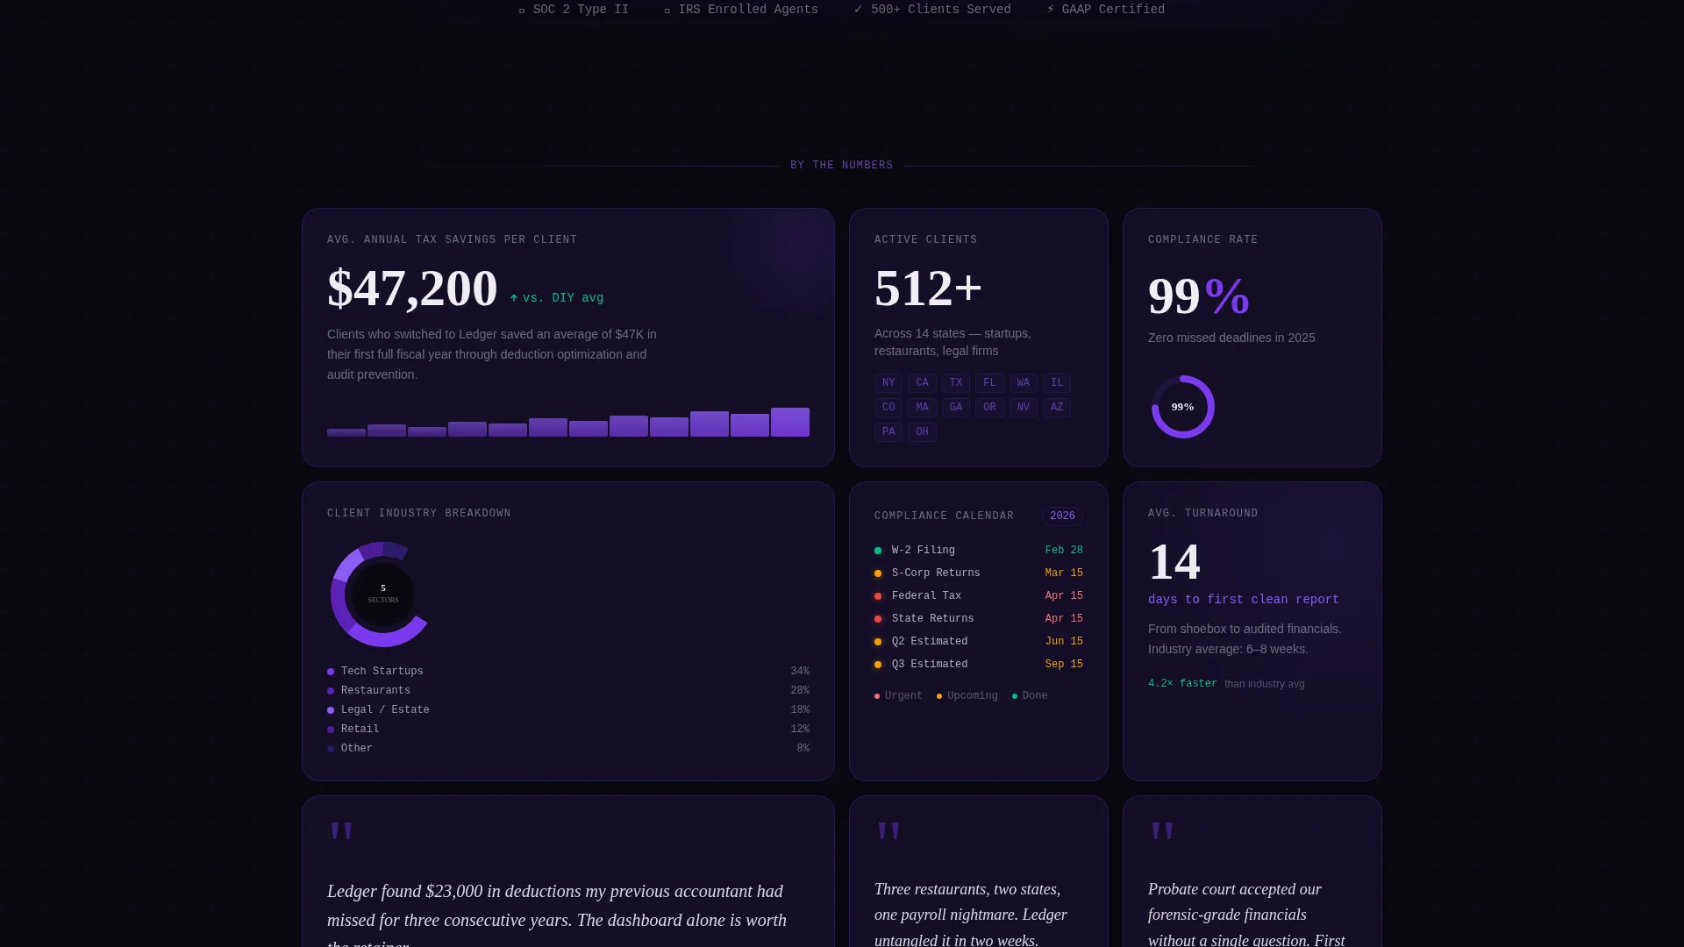Click quote mark on $23,000 deductions testimonial
This screenshot has height=947, width=1684.
pos(341,833)
